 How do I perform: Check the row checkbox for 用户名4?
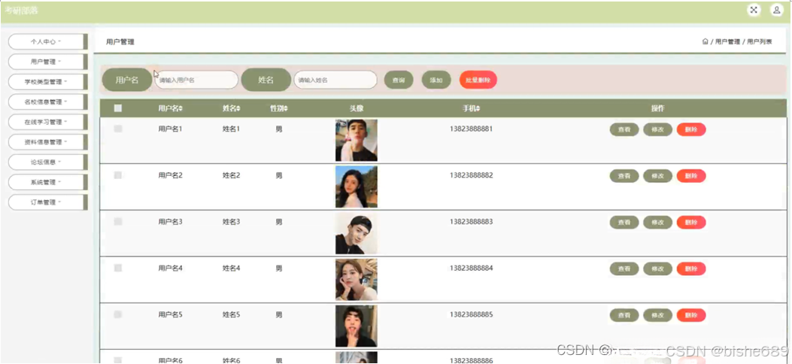pos(118,268)
